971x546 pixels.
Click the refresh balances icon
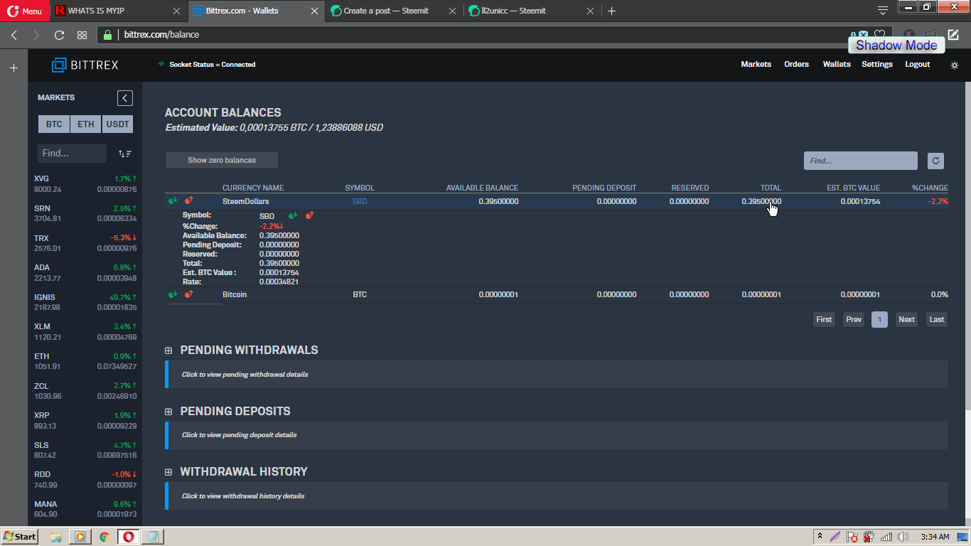point(936,161)
